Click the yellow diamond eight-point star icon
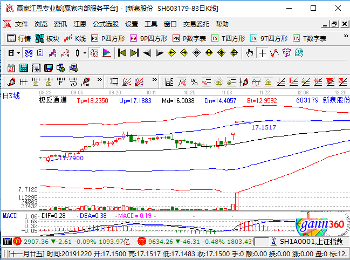Viewport: 350px width, 260px height. (221, 53)
